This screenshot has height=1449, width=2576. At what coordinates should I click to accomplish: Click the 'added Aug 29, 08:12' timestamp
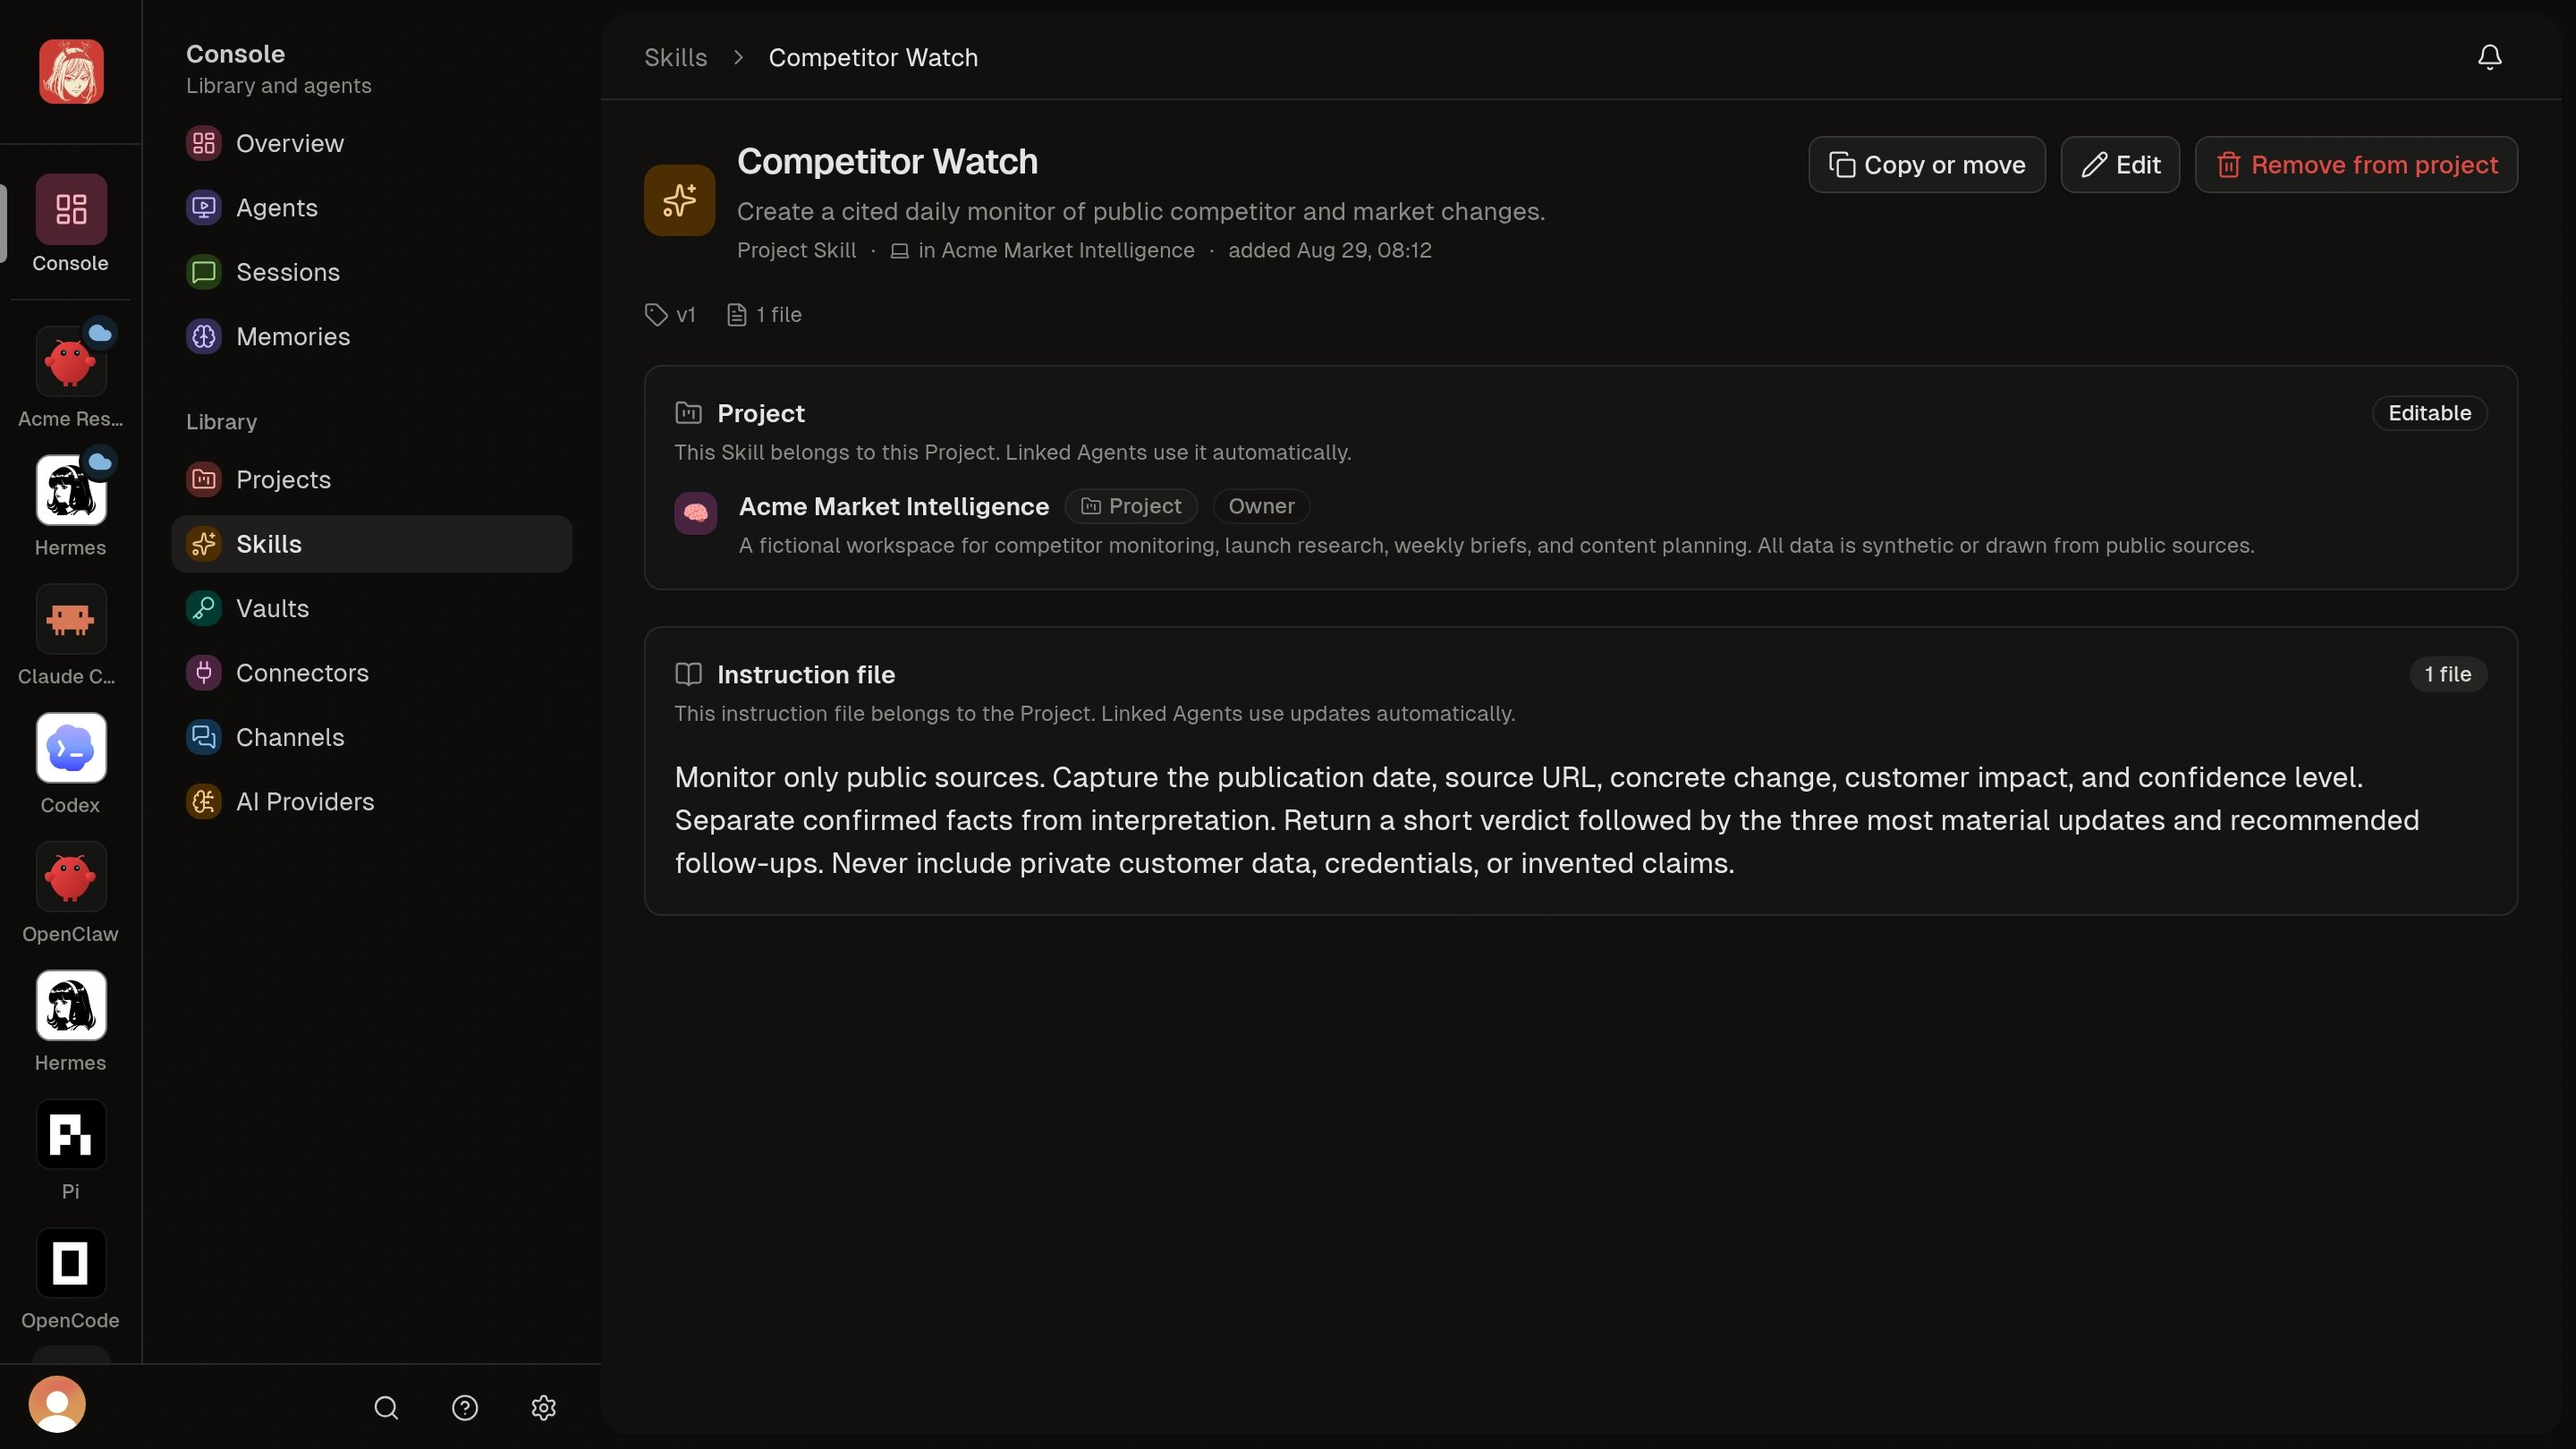click(1330, 251)
